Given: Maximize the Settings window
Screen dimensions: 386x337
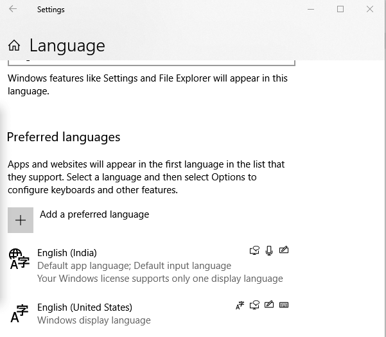Looking at the screenshot, I should pyautogui.click(x=340, y=10).
